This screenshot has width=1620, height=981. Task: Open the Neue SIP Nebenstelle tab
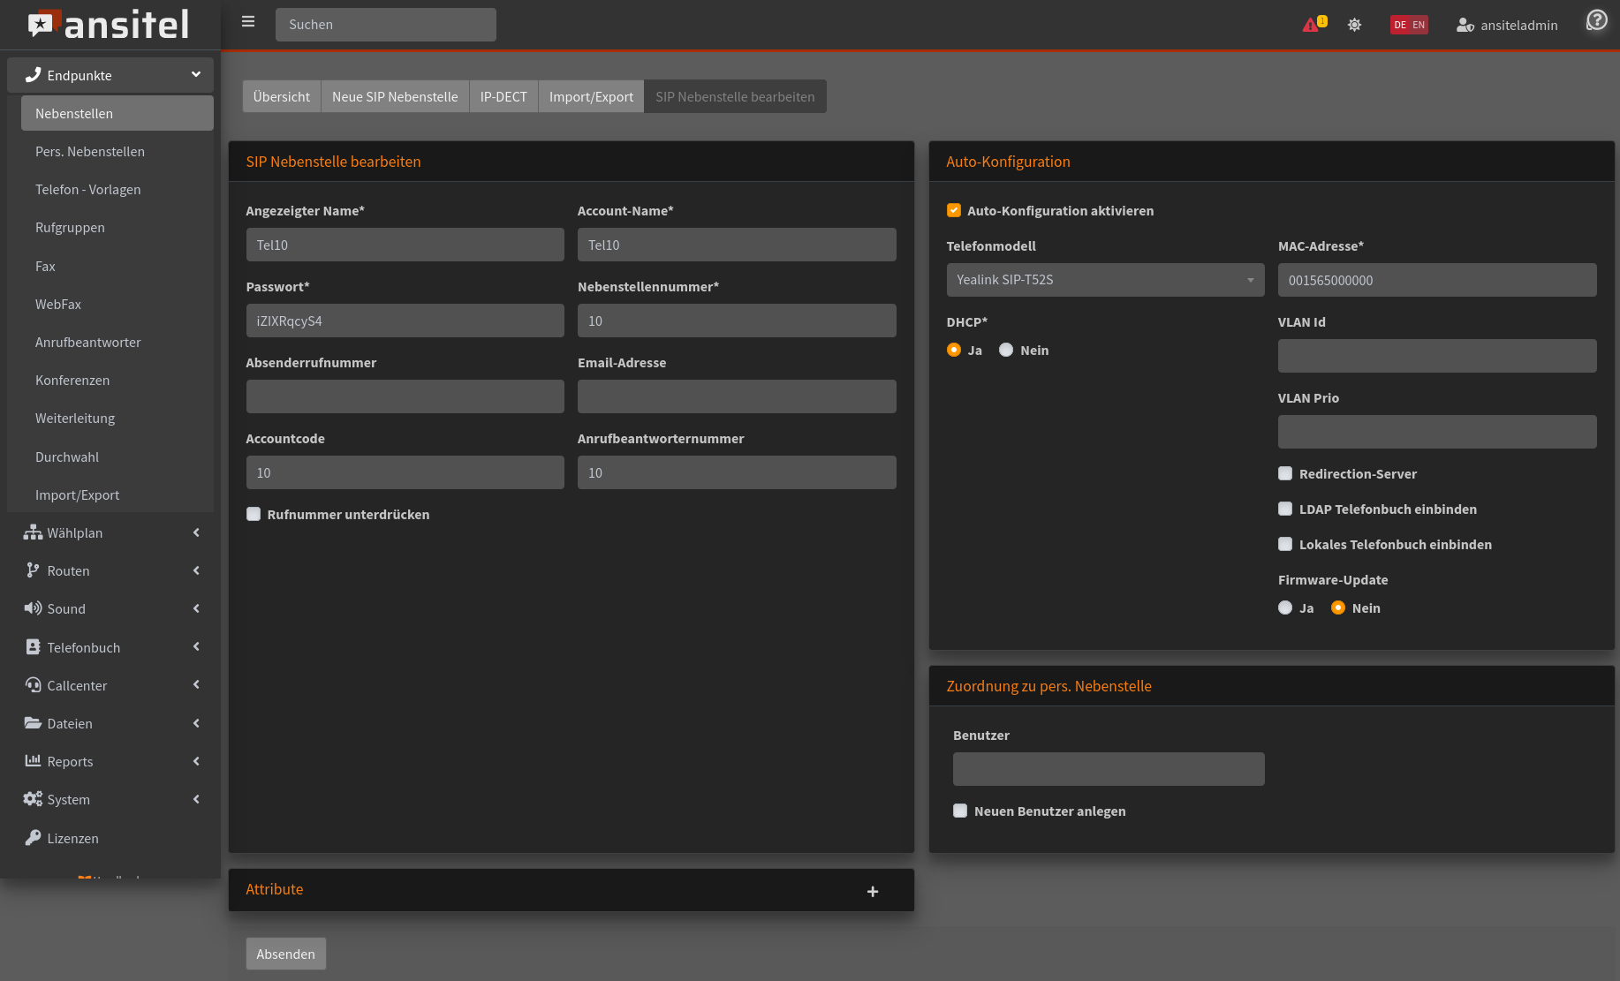[394, 96]
